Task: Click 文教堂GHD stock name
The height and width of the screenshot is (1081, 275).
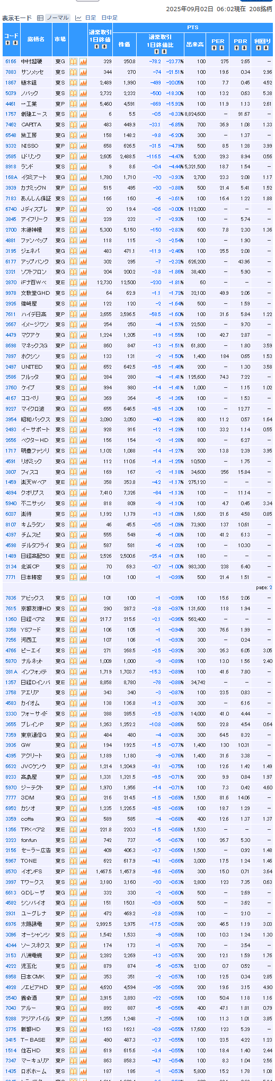Action: [x=35, y=293]
